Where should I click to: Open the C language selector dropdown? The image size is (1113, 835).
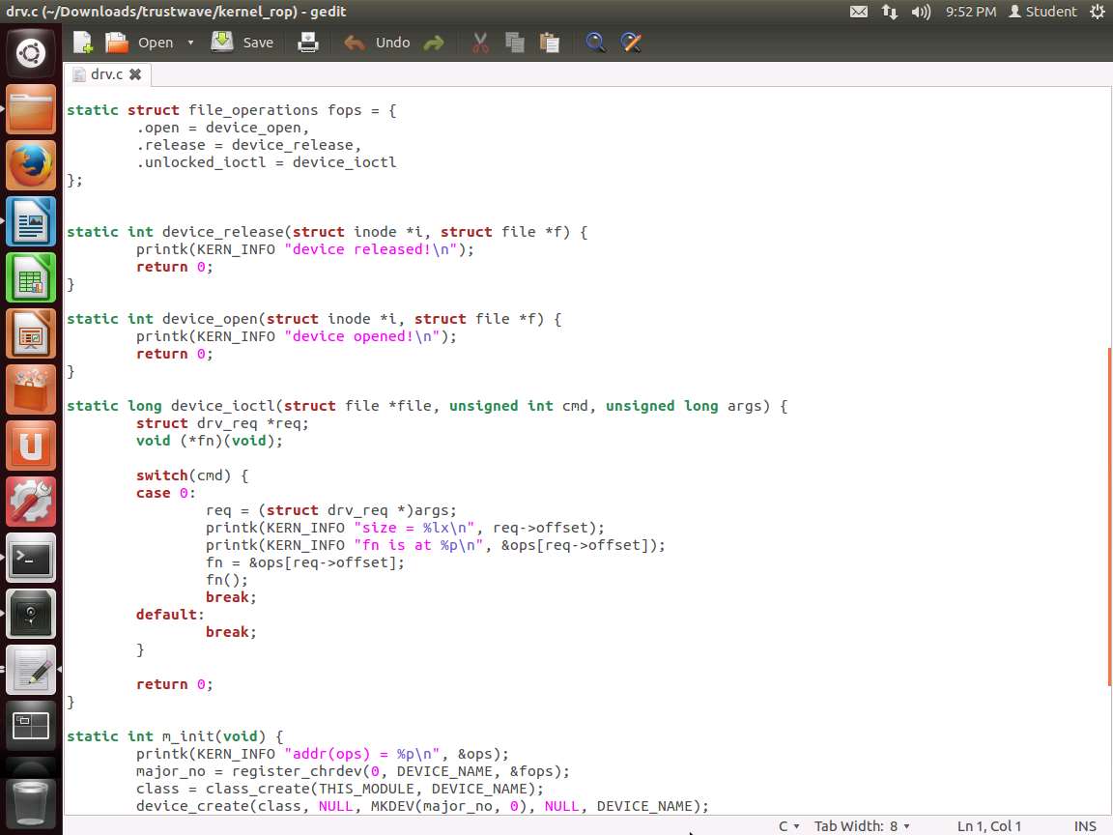pos(789,825)
